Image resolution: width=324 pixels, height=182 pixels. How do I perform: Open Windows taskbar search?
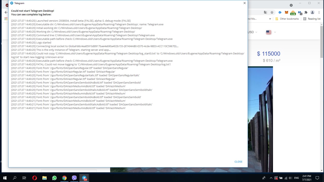(14, 178)
